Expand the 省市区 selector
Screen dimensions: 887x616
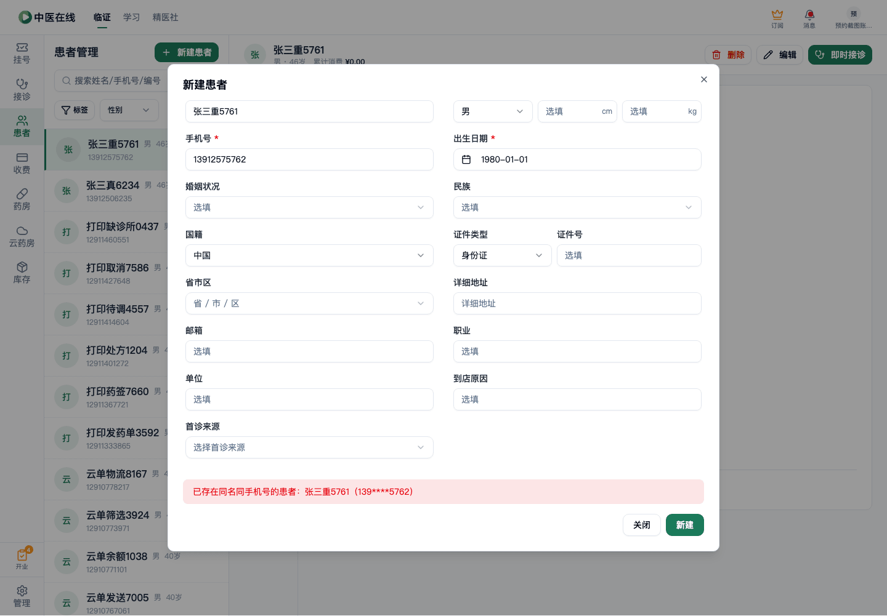[x=309, y=303]
